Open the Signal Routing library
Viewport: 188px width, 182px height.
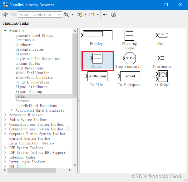pos(29,92)
